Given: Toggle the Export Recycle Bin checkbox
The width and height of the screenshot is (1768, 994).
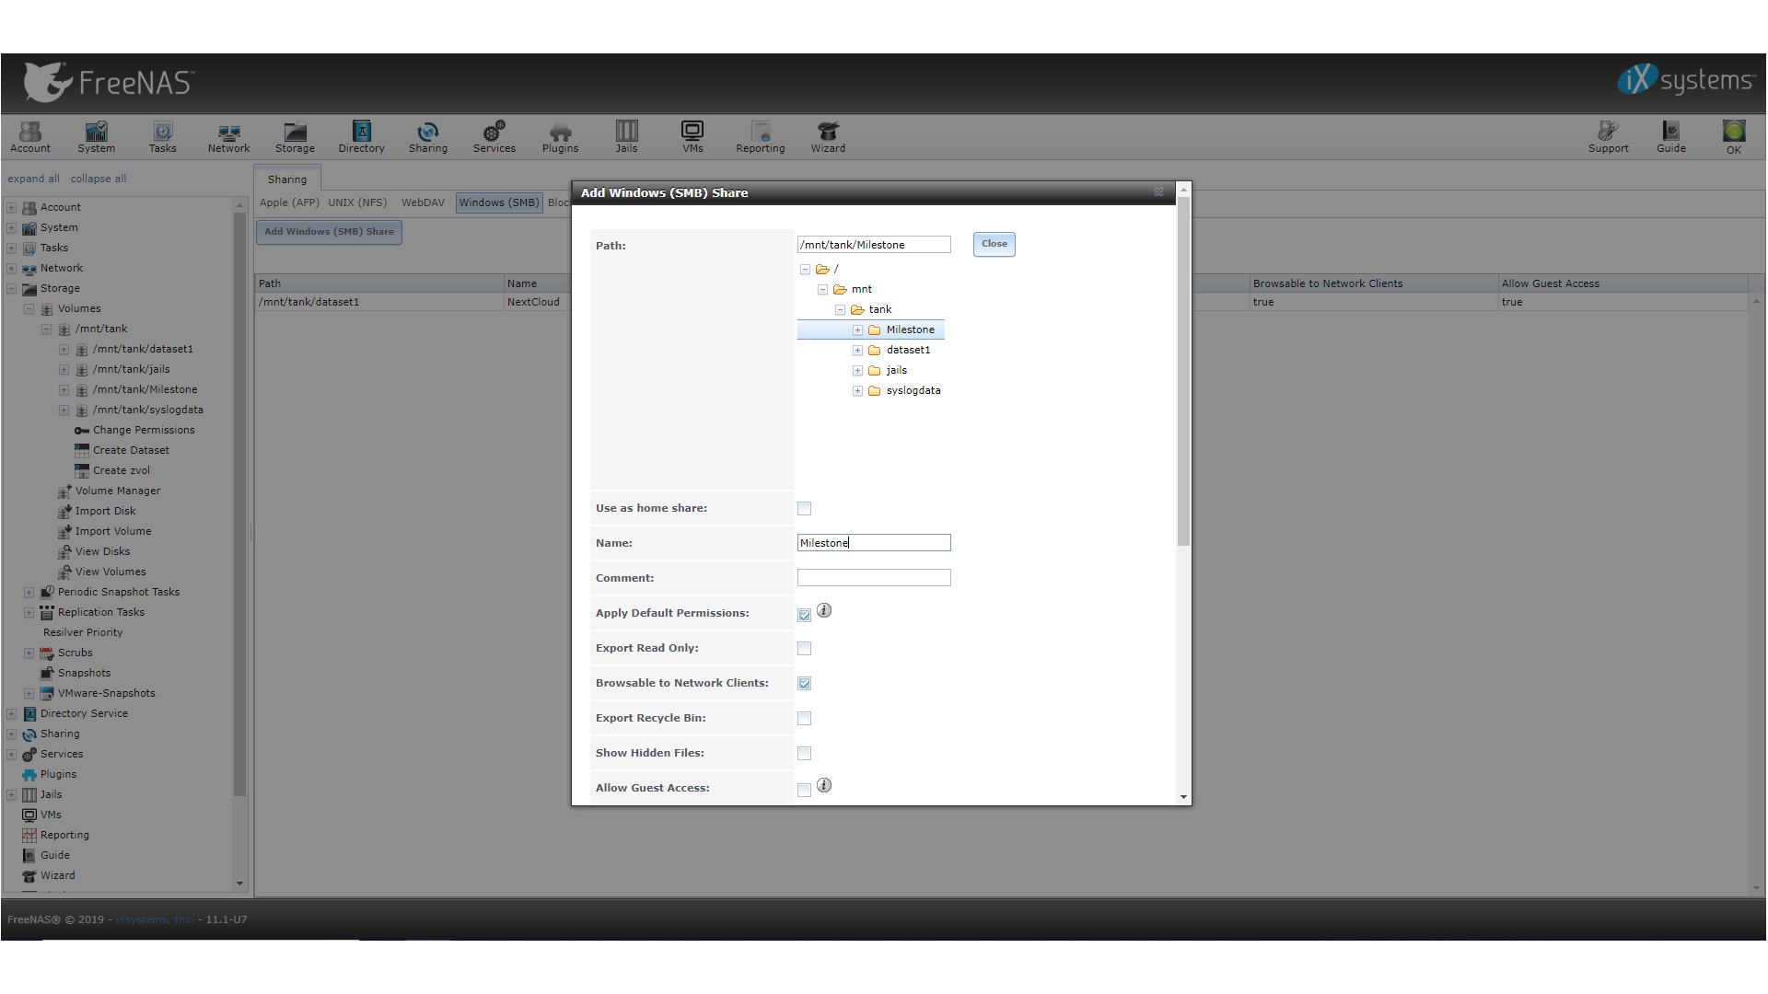Looking at the screenshot, I should 804,719.
